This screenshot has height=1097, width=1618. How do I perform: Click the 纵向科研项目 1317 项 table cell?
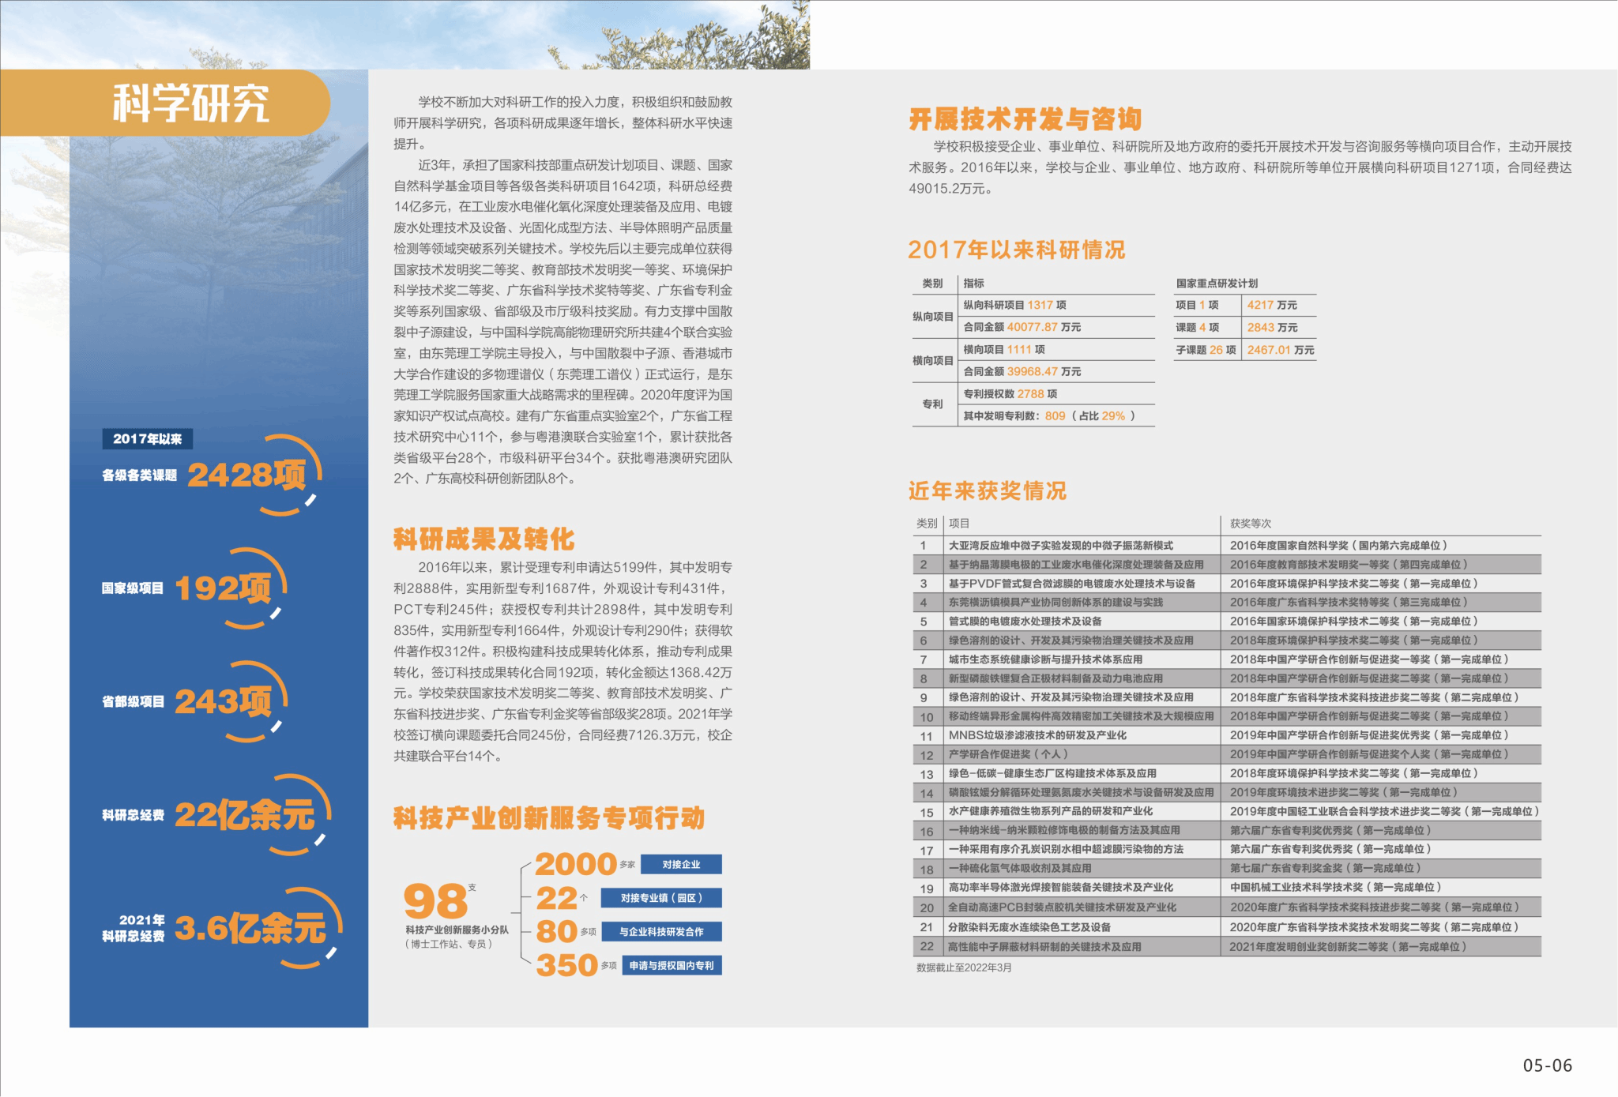tap(1014, 306)
